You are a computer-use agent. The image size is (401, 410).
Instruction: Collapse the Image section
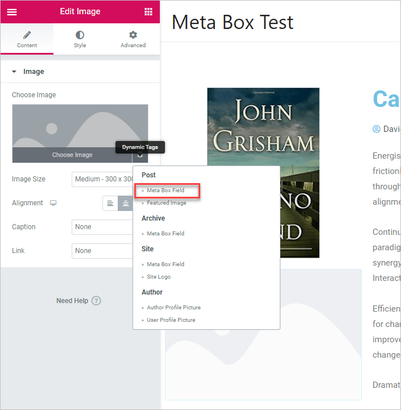[x=14, y=72]
